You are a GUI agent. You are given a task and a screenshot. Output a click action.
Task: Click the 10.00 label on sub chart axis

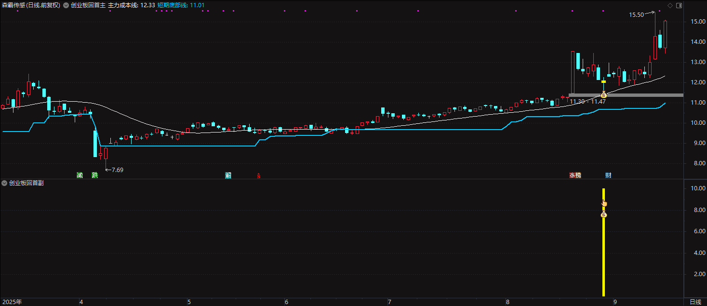click(x=698, y=188)
